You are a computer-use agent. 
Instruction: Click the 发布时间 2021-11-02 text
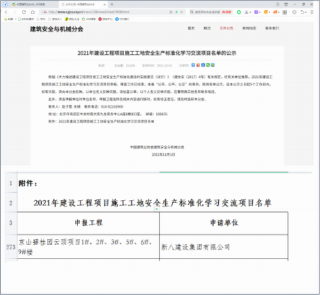click(x=157, y=66)
